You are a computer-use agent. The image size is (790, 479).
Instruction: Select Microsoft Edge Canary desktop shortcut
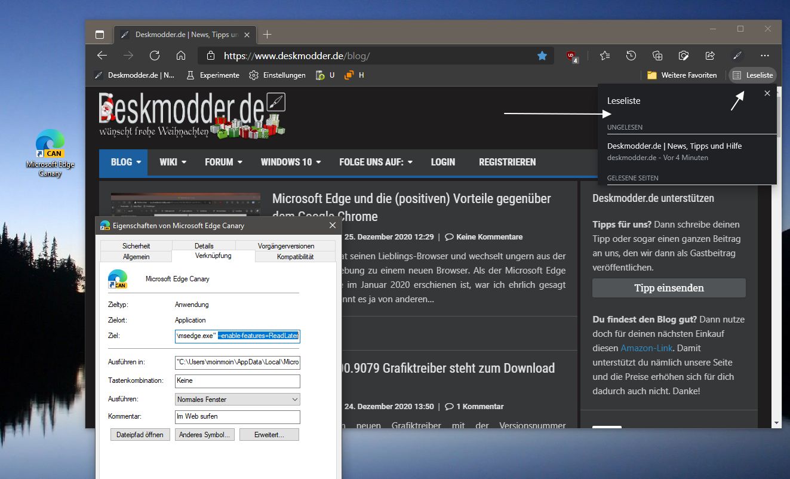pos(50,153)
